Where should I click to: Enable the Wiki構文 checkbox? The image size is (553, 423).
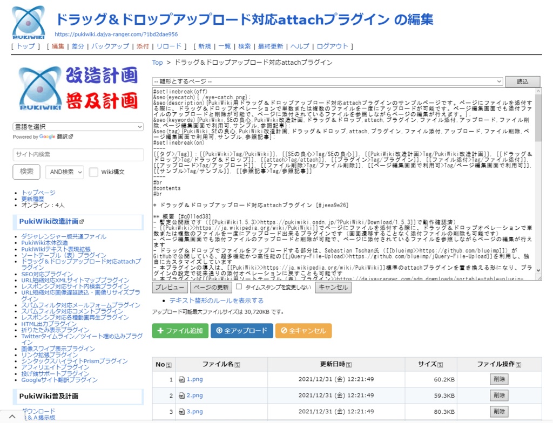point(94,172)
